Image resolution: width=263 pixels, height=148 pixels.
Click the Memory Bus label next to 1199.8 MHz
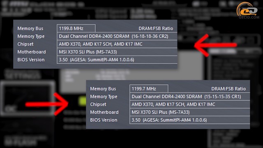tap(30, 28)
